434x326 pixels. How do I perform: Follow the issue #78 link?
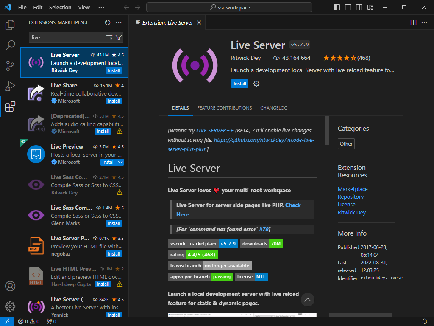coord(264,229)
